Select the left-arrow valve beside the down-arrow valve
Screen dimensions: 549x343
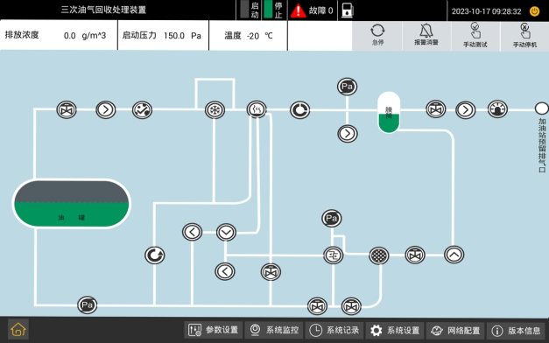coord(193,232)
